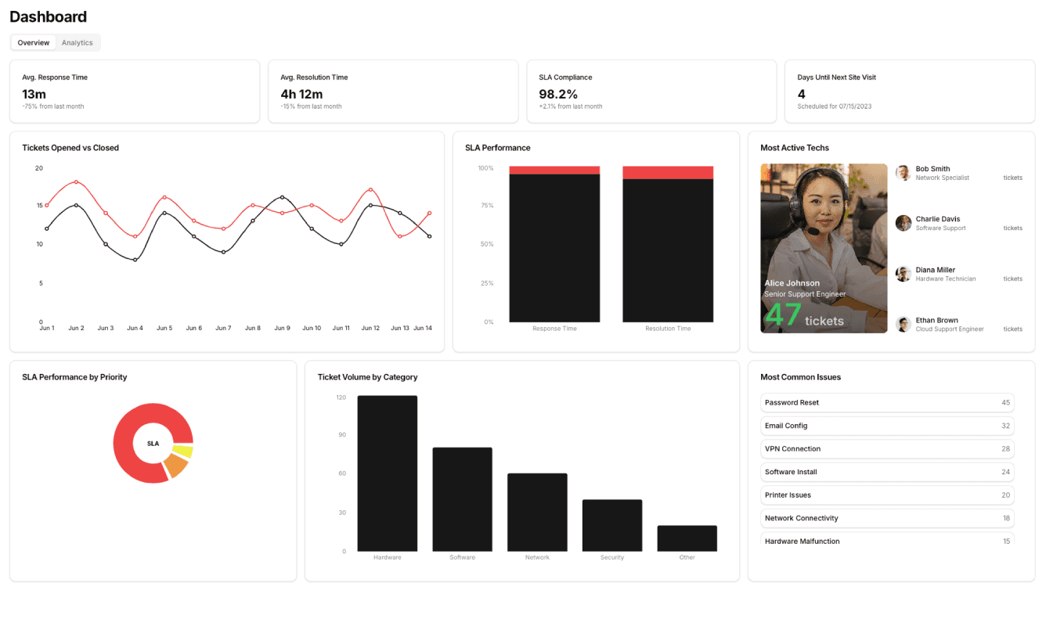Viewport: 1046px width, 626px height.
Task: Click Ethan Brown's avatar photo
Action: point(903,324)
